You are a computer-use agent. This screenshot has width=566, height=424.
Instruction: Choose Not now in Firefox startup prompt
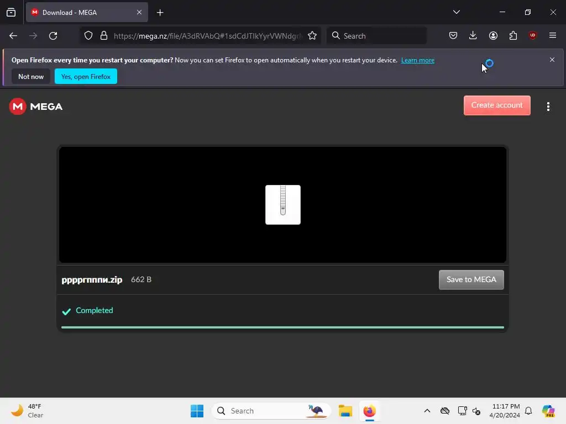(31, 76)
